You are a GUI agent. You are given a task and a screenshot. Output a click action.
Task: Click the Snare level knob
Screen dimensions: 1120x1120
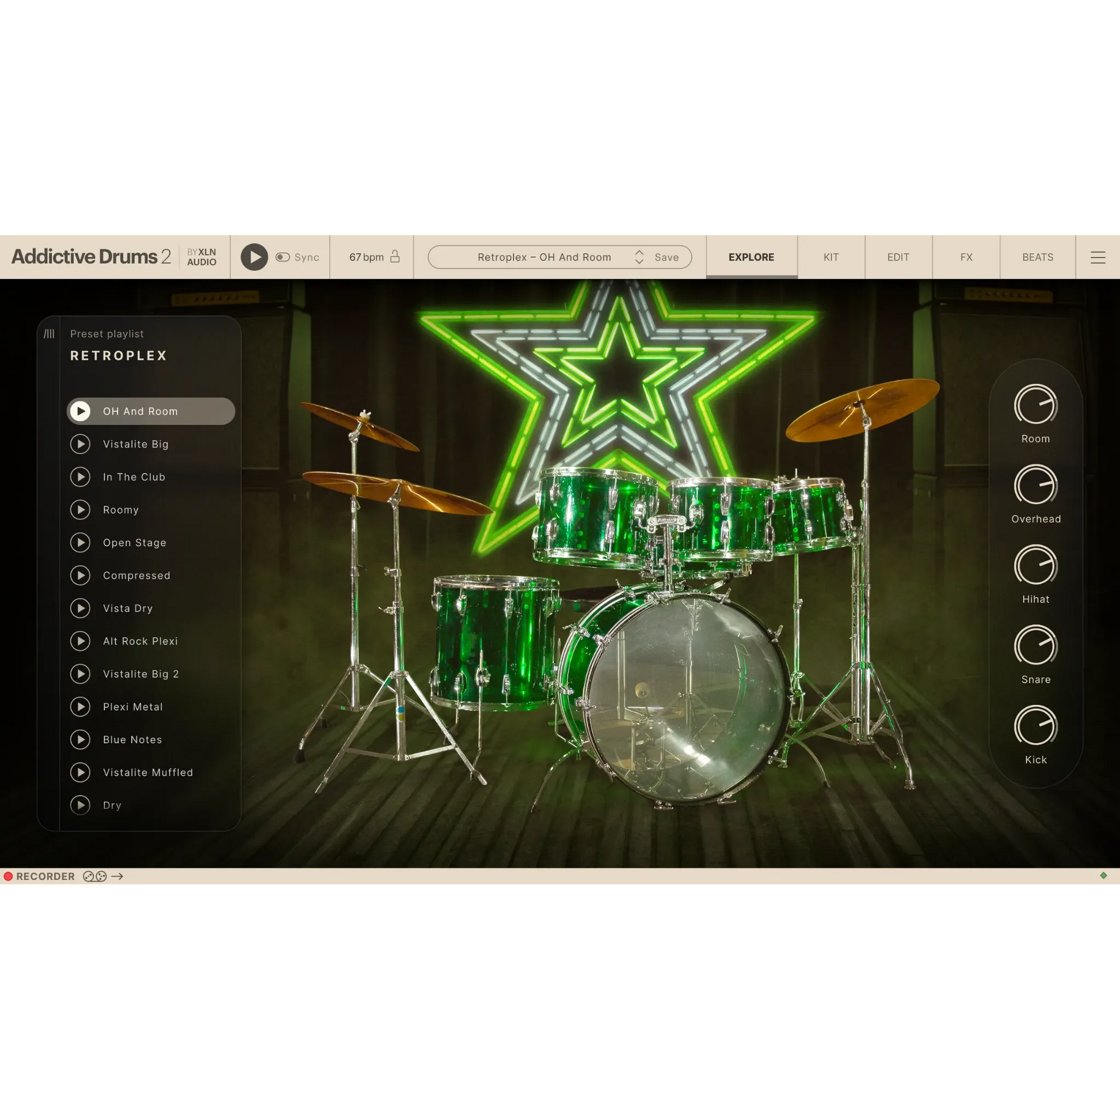tap(1035, 645)
